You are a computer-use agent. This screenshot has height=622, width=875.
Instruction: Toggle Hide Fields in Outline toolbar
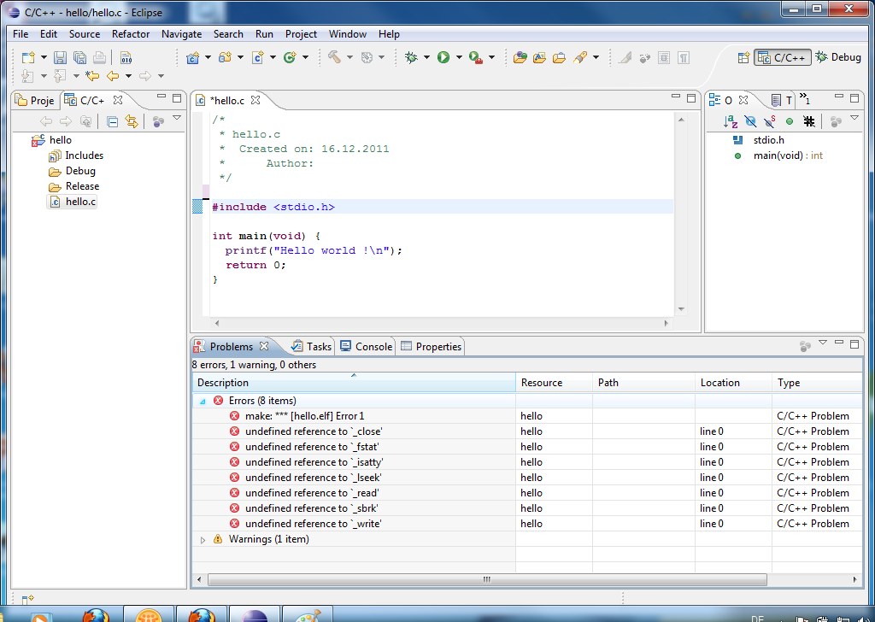coord(750,122)
